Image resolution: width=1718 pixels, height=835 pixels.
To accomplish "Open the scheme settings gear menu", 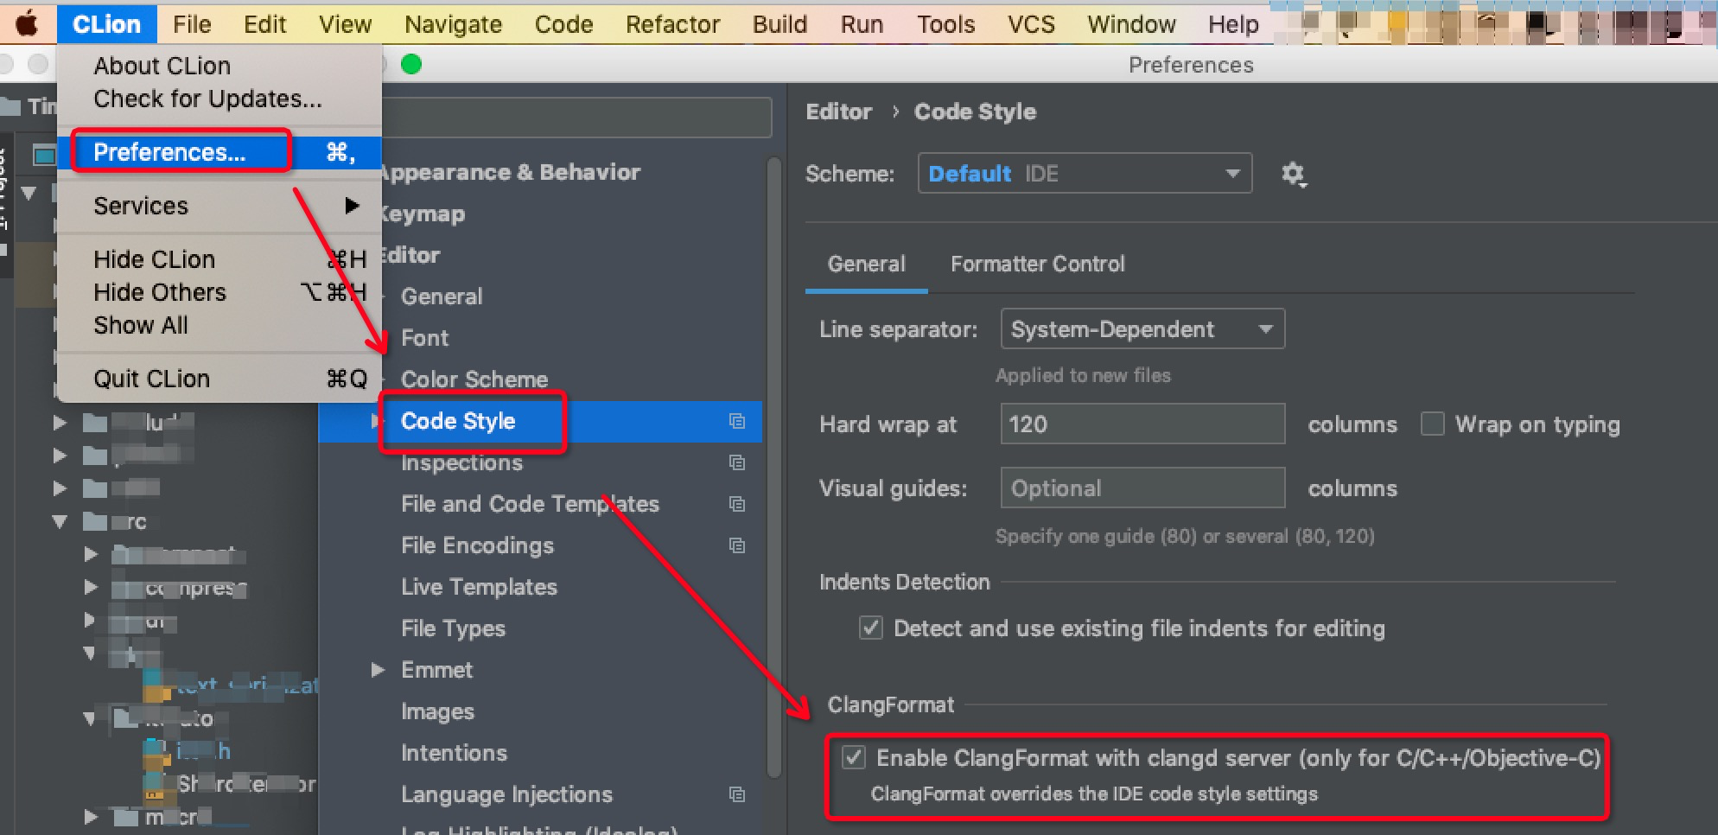I will point(1295,174).
